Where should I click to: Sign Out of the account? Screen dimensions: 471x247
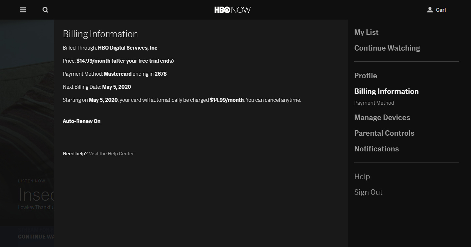pyautogui.click(x=368, y=192)
